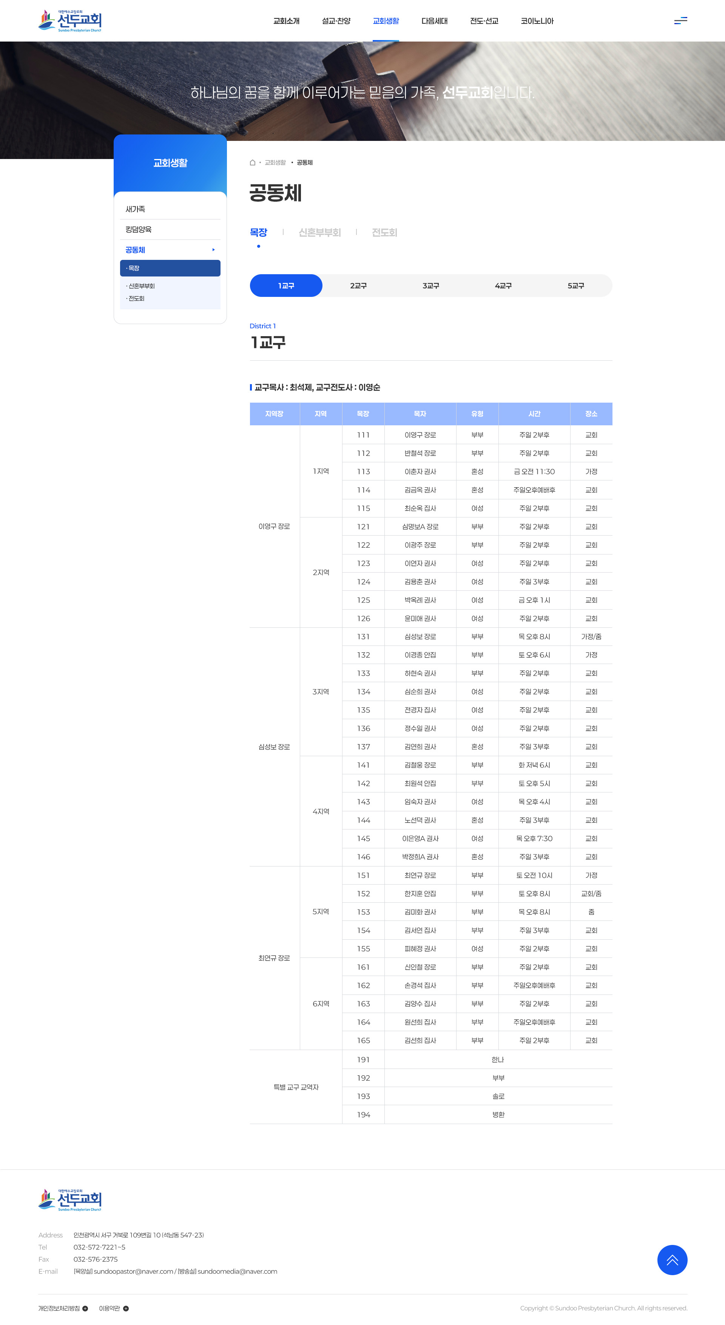Click the plus icon beside 개인정보처리방침
This screenshot has width=725, height=1325.
point(85,1308)
